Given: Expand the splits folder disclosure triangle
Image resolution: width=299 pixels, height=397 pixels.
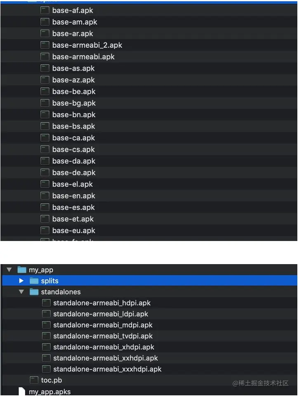Looking at the screenshot, I should (21, 281).
